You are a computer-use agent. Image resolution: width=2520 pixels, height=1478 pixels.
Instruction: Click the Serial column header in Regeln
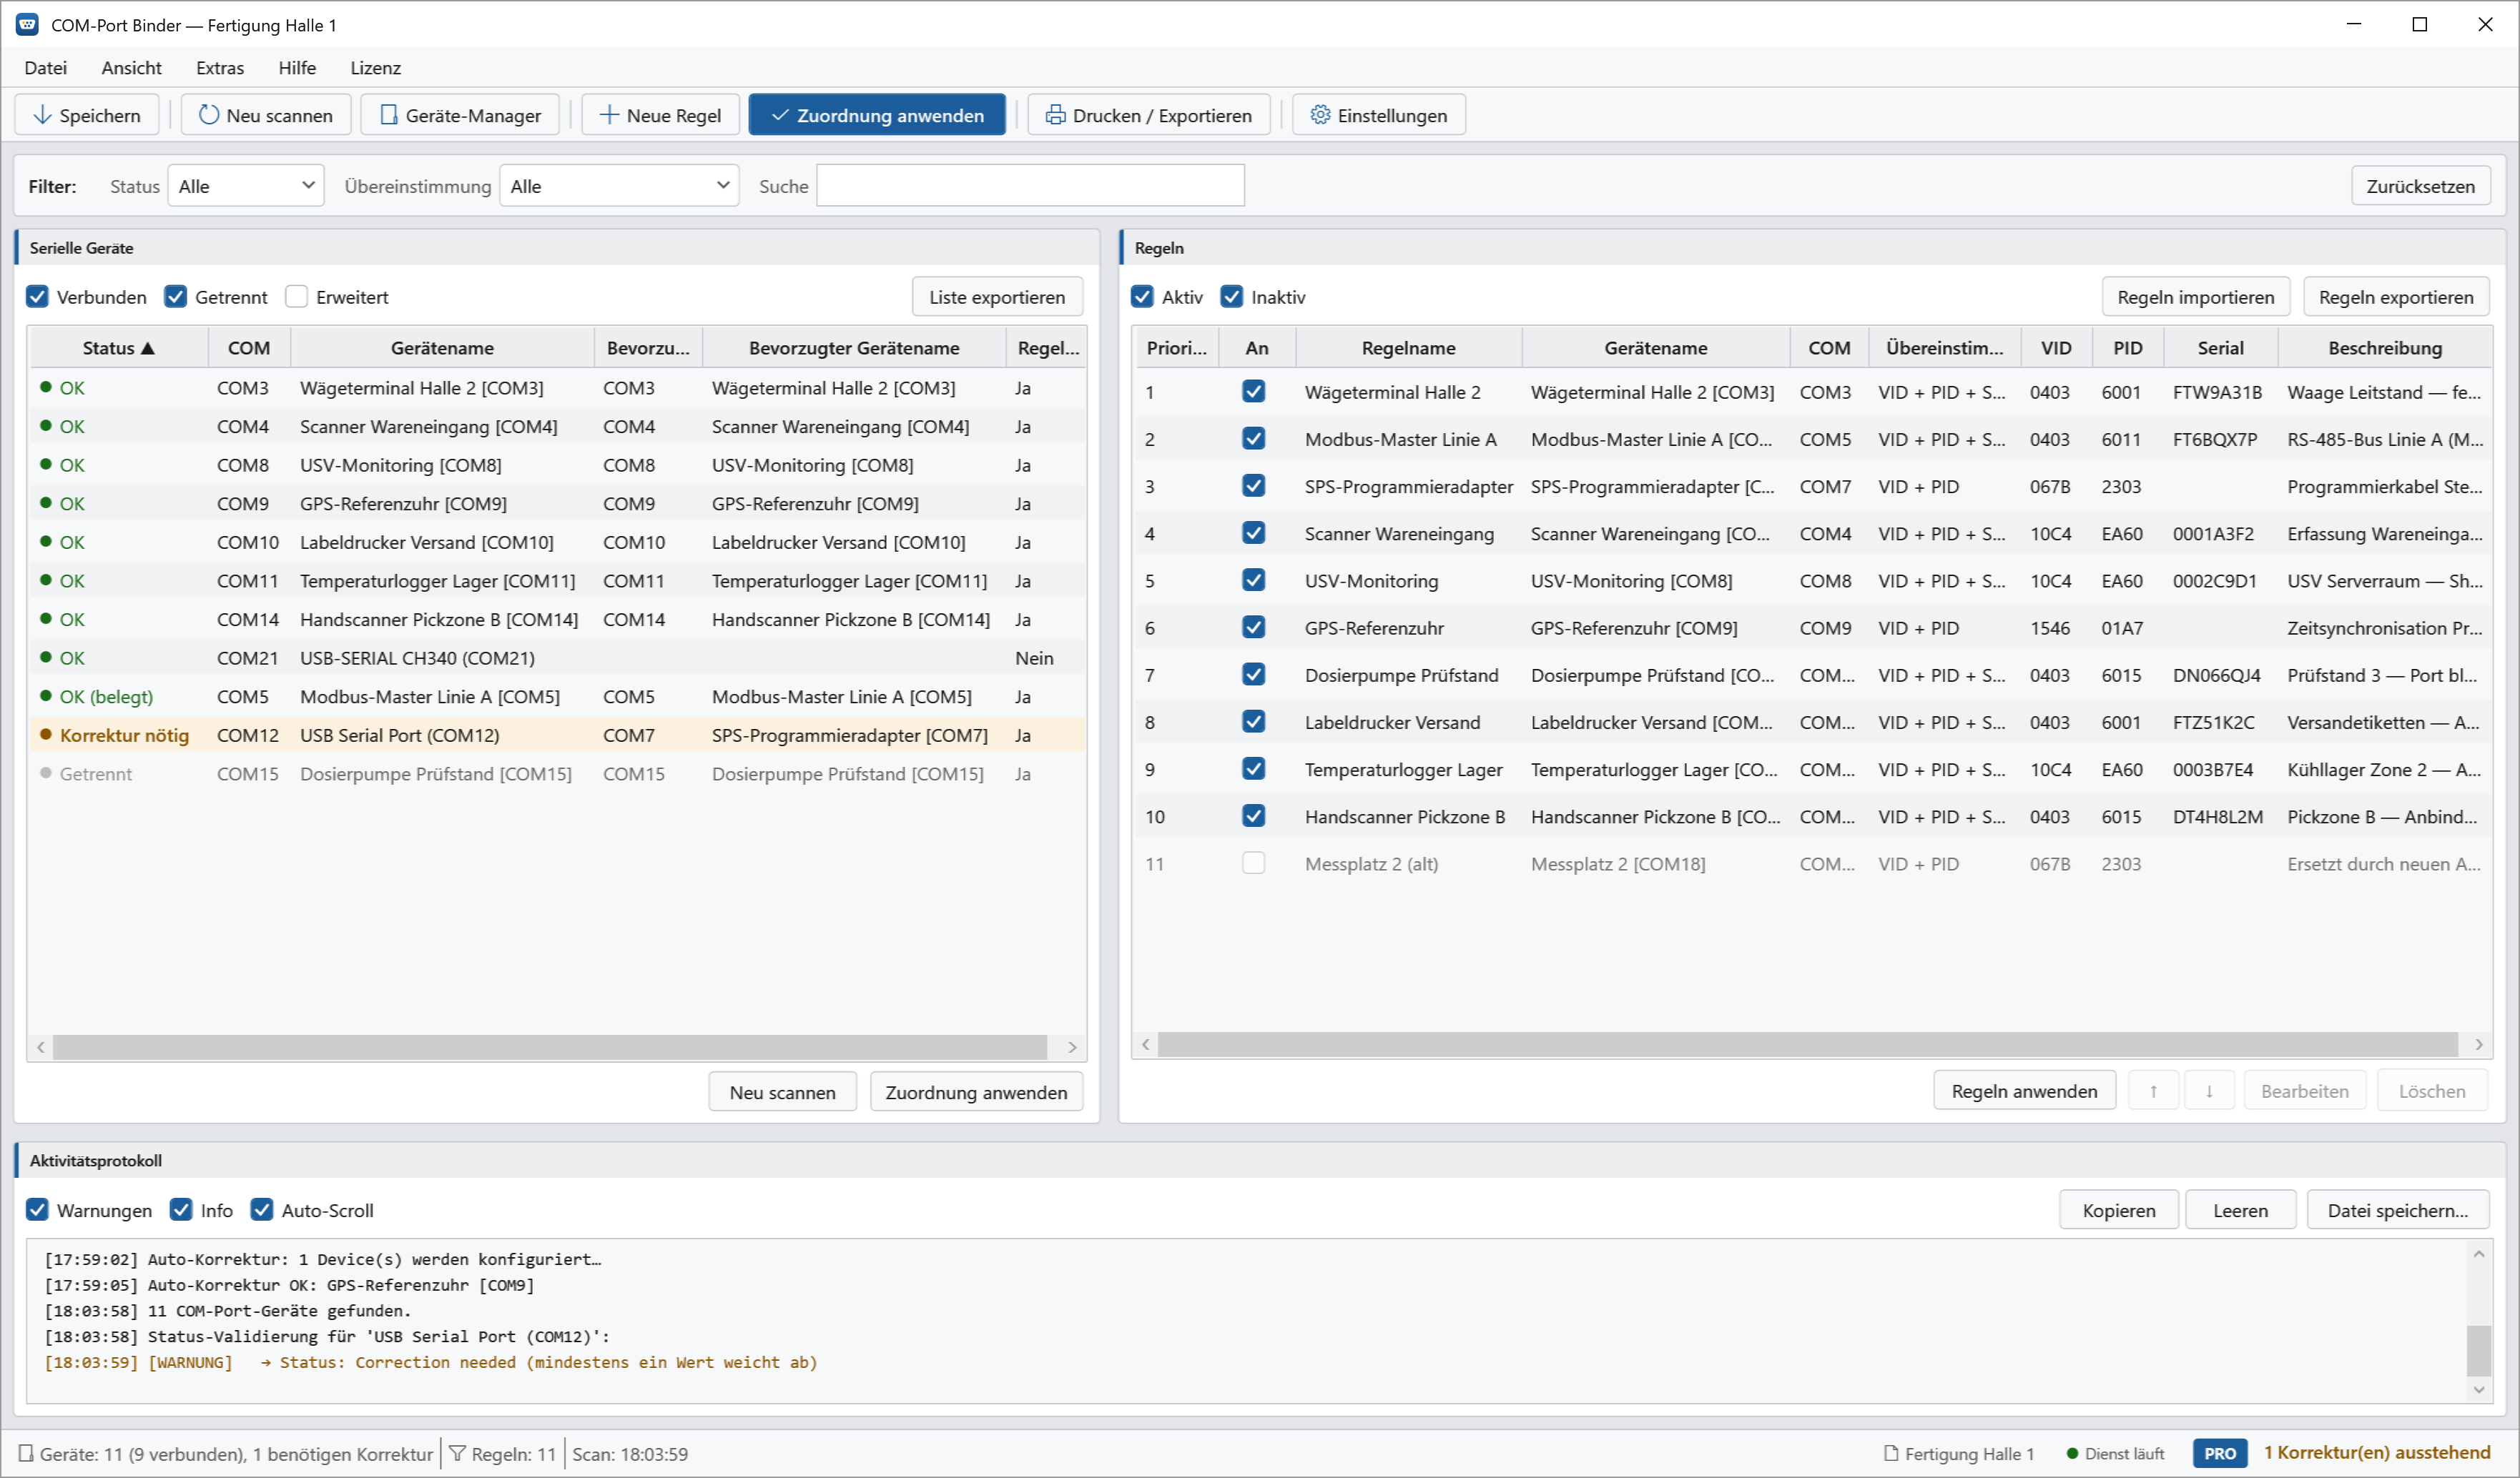pyautogui.click(x=2220, y=348)
